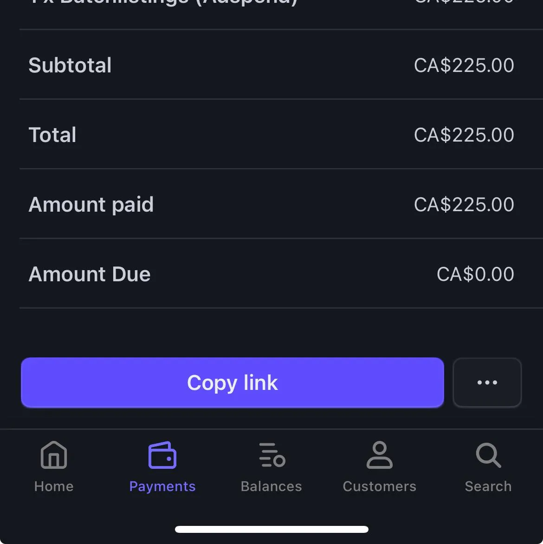Open the Customers tab label
Screen dimensions: 543x544
(379, 486)
